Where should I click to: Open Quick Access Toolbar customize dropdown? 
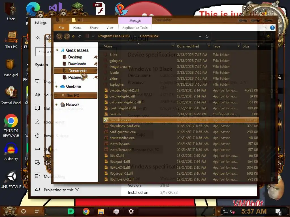click(79, 20)
